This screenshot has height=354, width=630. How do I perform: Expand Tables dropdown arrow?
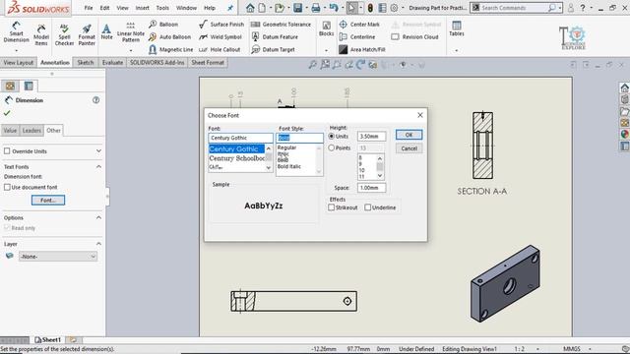(x=457, y=50)
